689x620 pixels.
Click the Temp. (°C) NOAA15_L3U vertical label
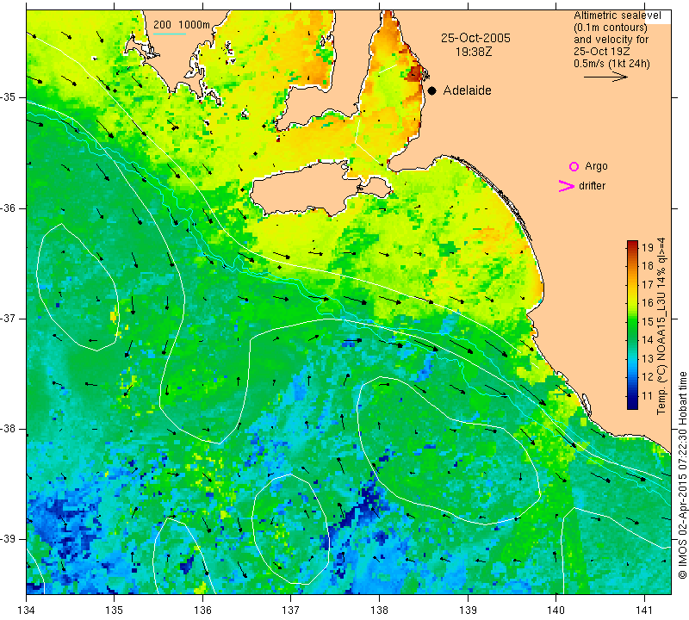[661, 326]
